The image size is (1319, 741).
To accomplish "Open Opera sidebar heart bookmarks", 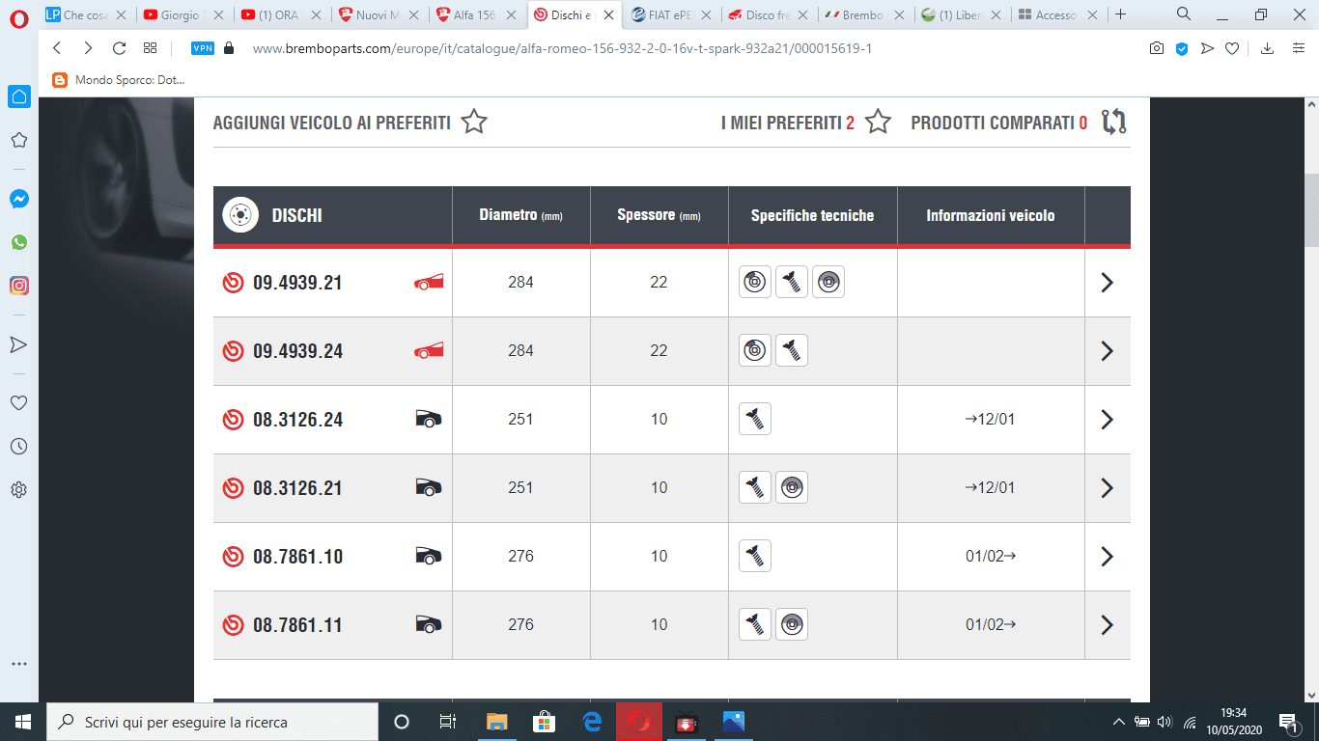I will pyautogui.click(x=19, y=402).
